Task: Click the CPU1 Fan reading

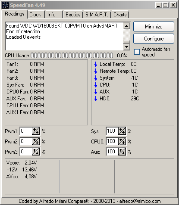Action: coord(25,106)
